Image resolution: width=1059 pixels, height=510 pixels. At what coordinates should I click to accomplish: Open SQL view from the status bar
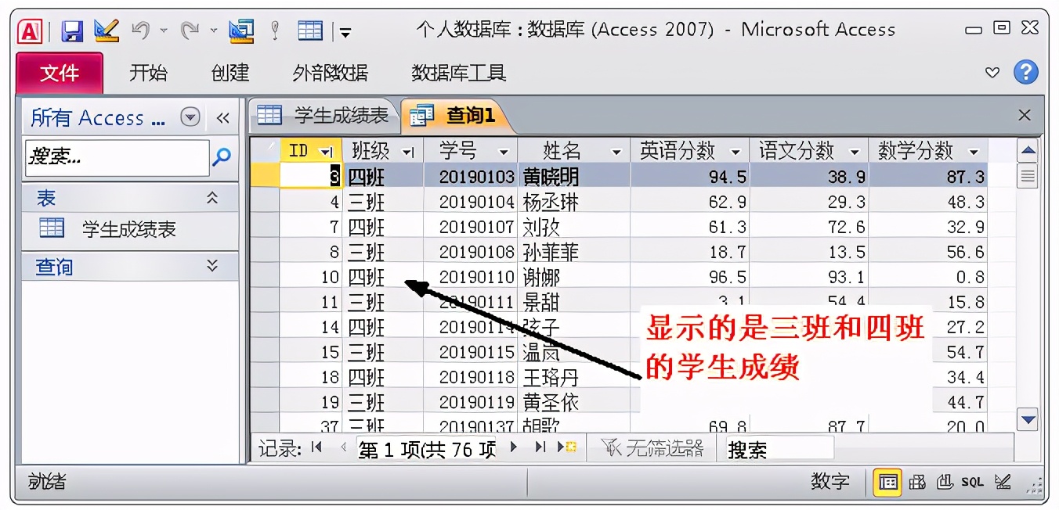(972, 483)
